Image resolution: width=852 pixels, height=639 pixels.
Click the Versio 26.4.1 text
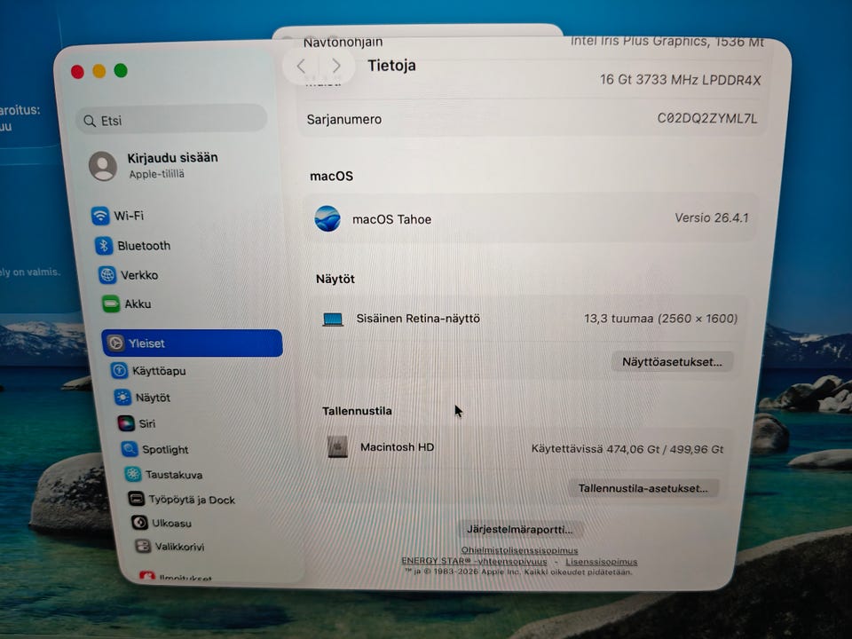point(711,218)
